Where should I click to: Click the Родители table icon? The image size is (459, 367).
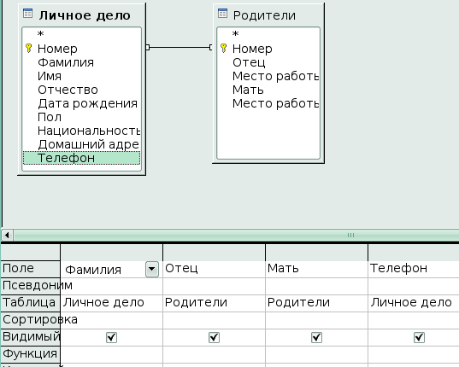click(222, 14)
